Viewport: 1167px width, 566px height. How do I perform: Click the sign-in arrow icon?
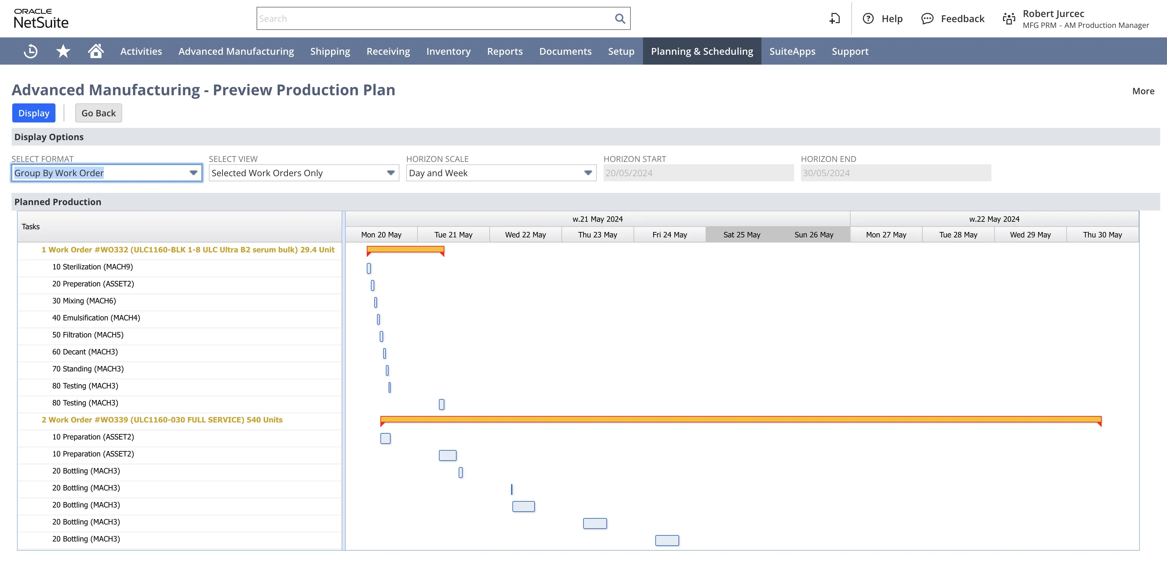pos(835,19)
